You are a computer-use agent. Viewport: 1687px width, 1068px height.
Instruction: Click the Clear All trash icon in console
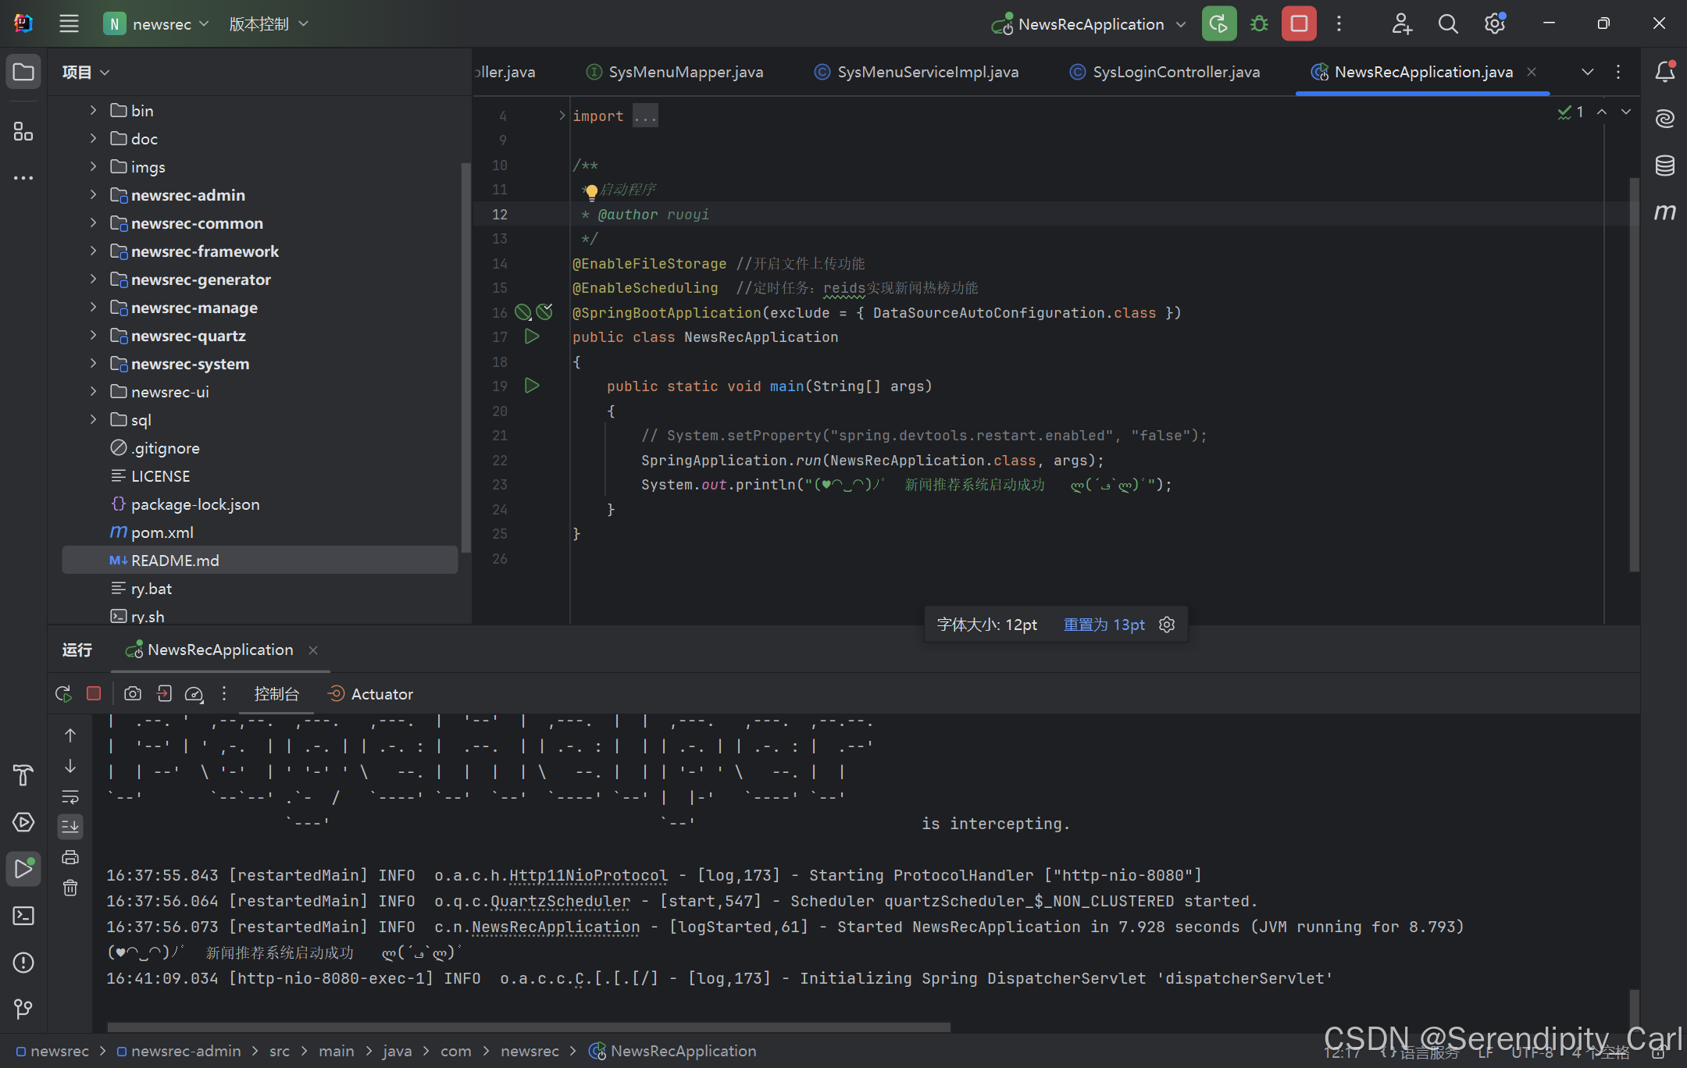70,888
